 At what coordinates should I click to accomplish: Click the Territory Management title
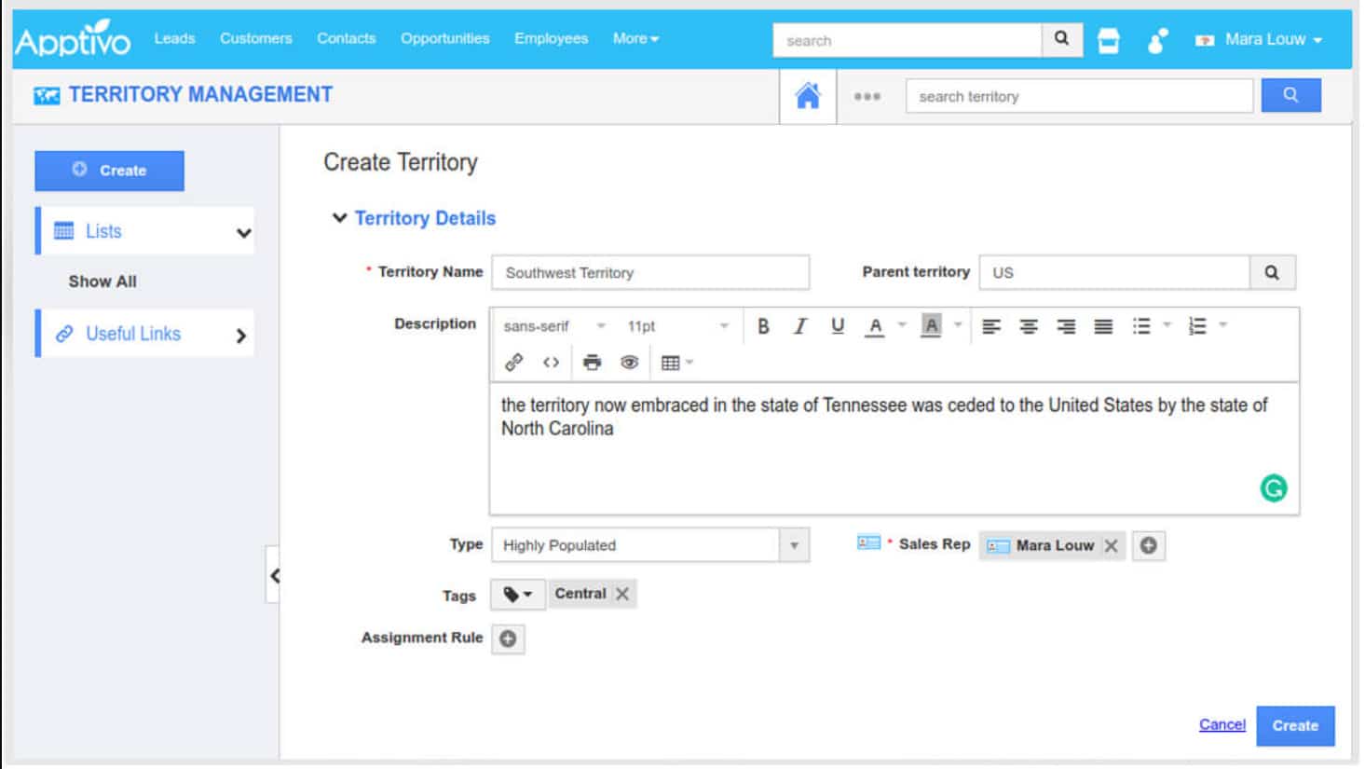coord(200,95)
